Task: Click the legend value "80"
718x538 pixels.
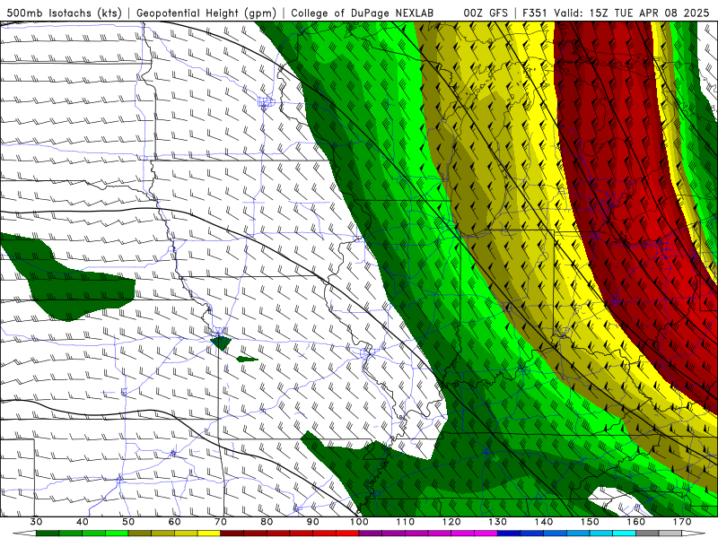Action: pyautogui.click(x=267, y=522)
